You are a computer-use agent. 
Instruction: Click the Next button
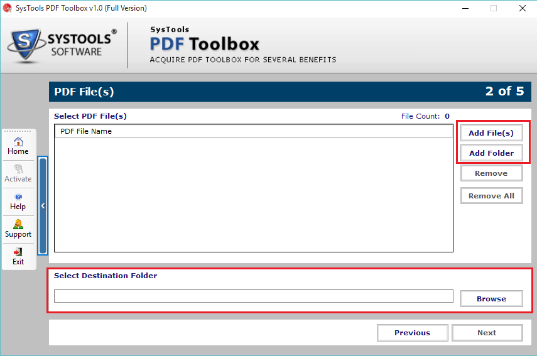[487, 333]
